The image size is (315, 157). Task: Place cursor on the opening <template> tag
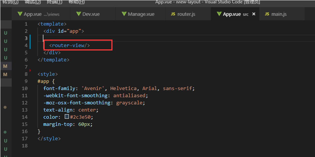coord(52,24)
